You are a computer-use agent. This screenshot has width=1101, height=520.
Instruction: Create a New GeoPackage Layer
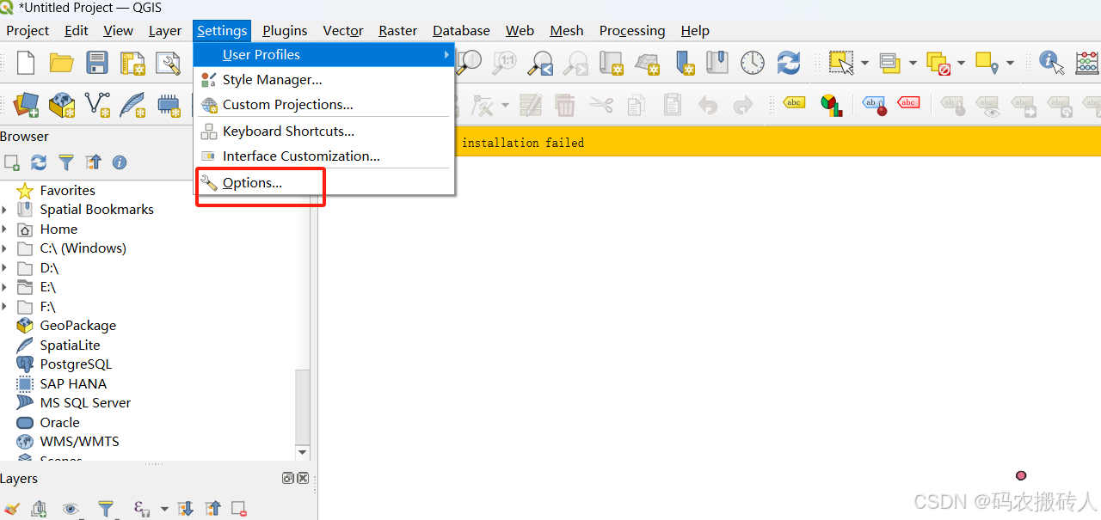pos(62,105)
